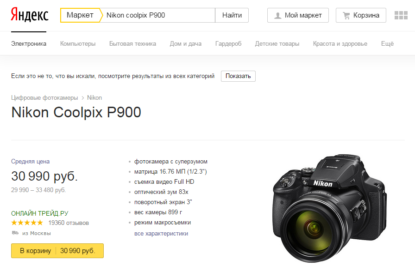
Task: Click the Яндекс logo
Action: [29, 15]
